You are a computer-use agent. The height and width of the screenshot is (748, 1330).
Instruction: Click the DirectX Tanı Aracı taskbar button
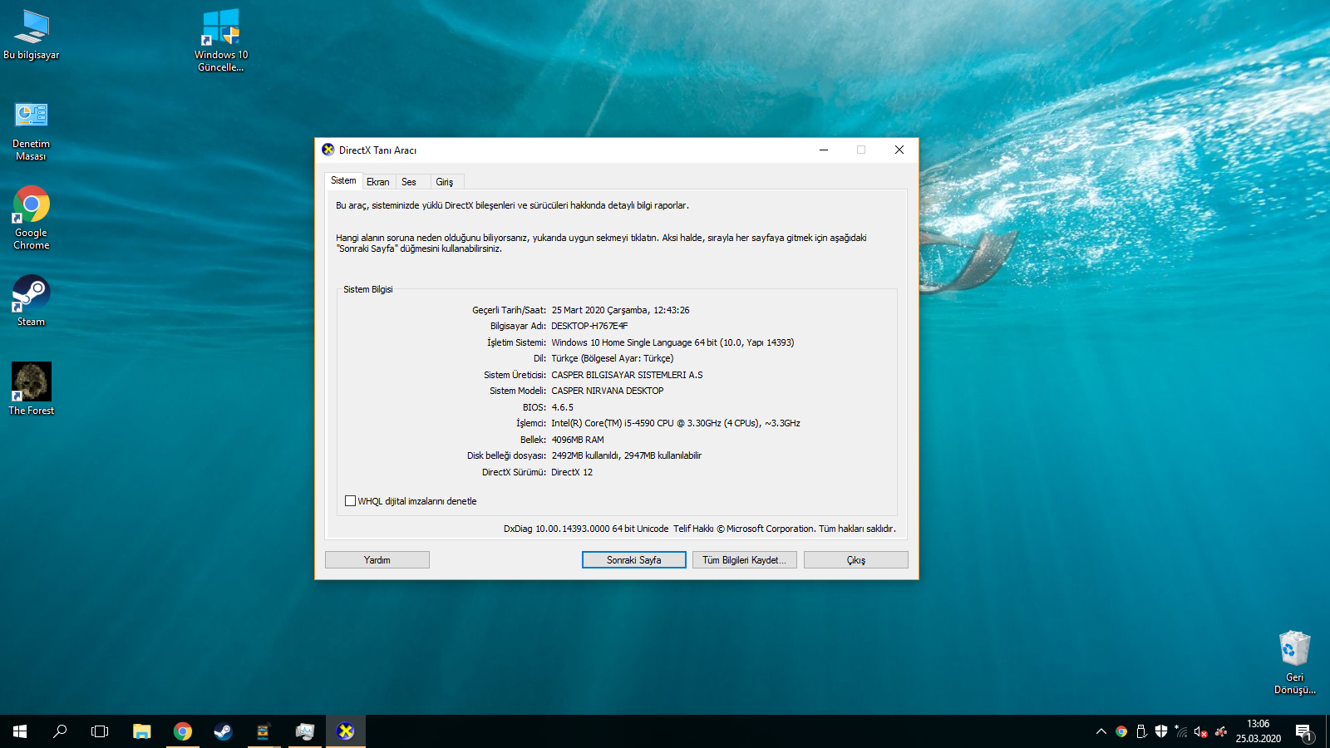pos(346,731)
